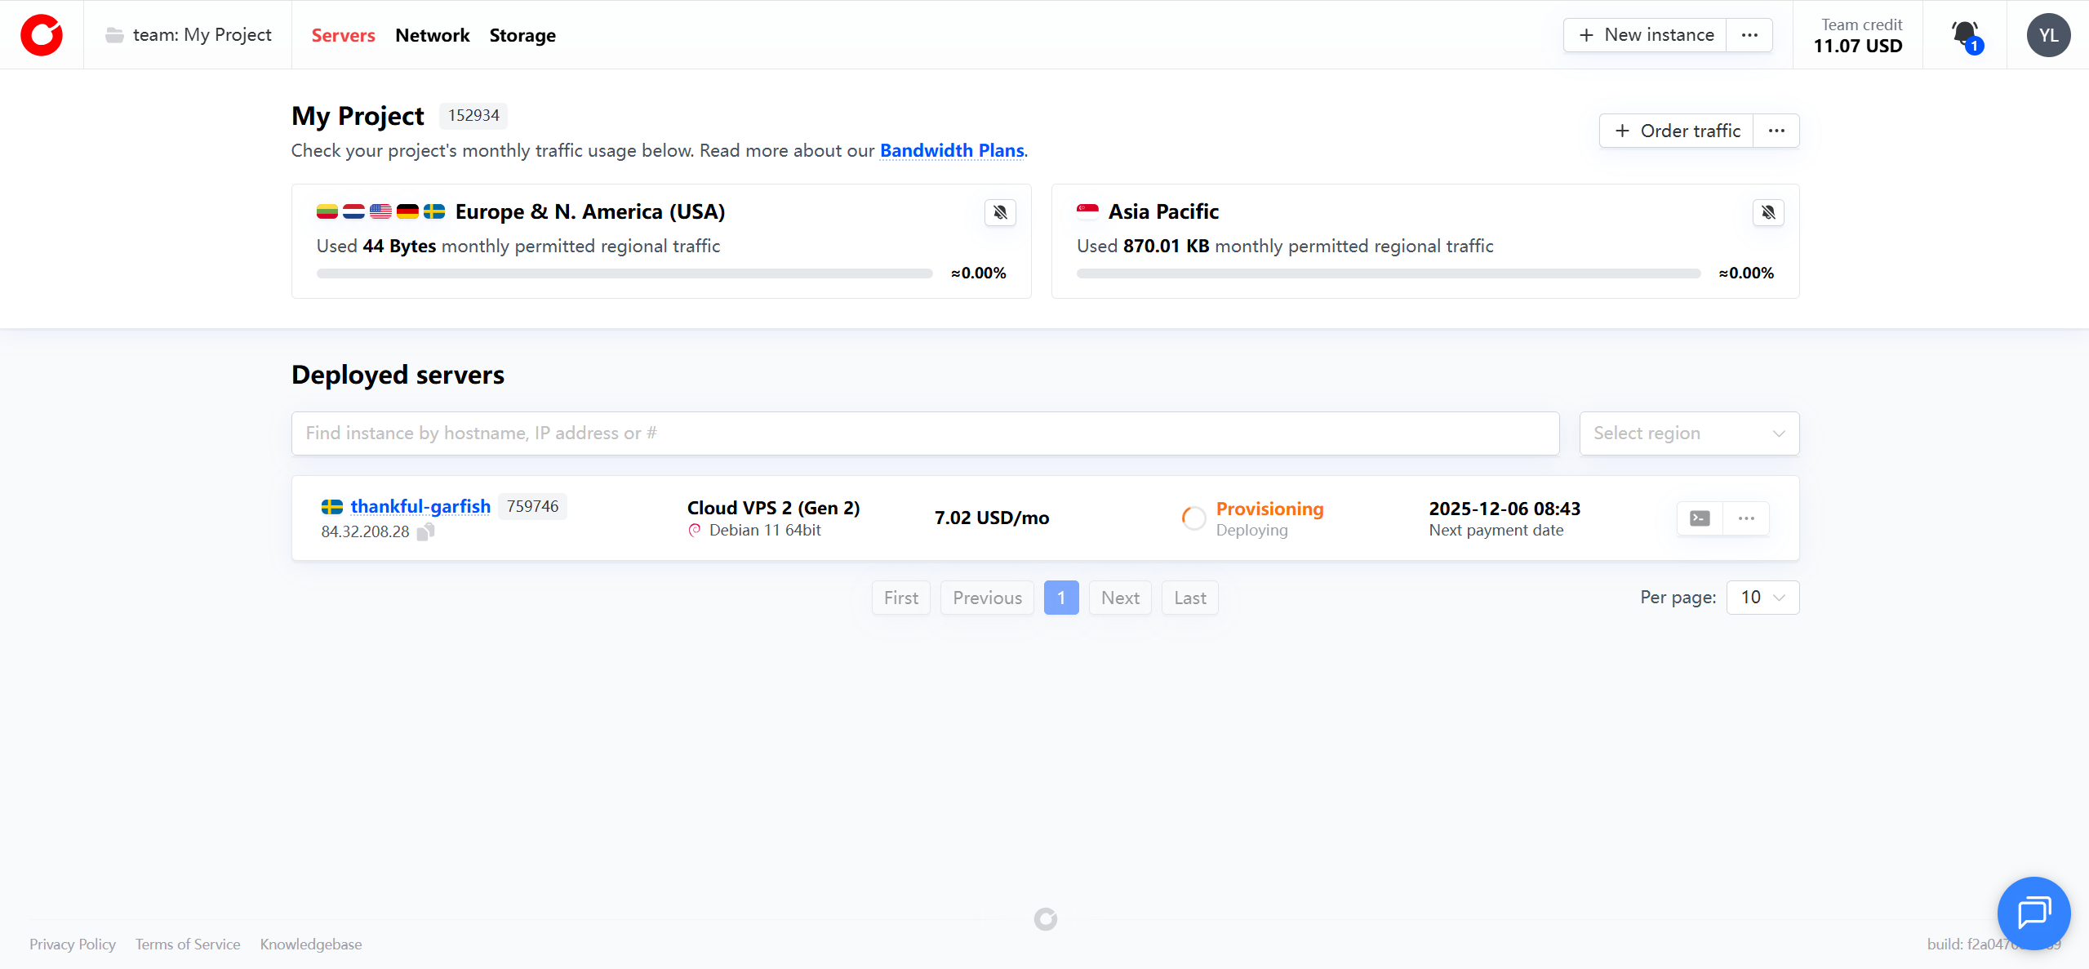The image size is (2089, 969).
Task: Click the red Cherry Servers logo
Action: 42,35
